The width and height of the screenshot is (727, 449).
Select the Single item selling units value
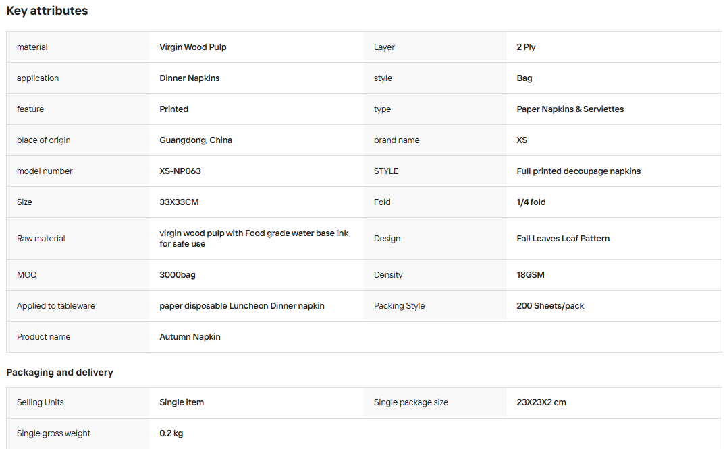pyautogui.click(x=182, y=402)
